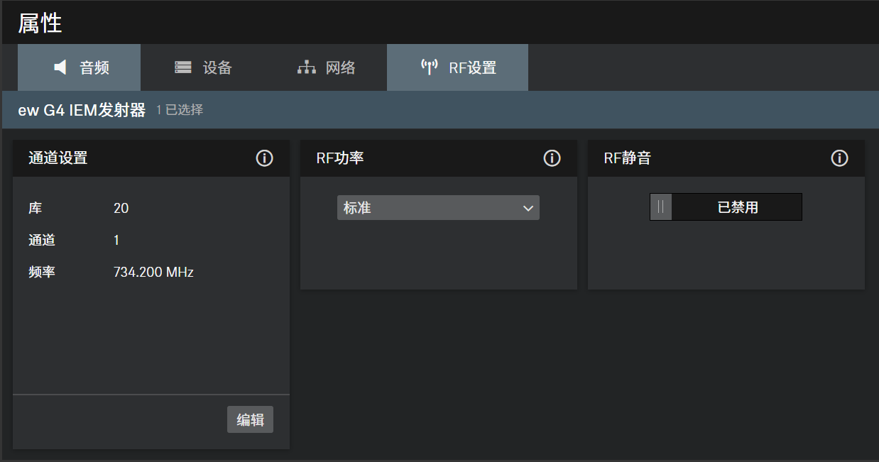Enable RF mute via the 已禁用 label
Viewport: 879px width, 462px height.
737,207
